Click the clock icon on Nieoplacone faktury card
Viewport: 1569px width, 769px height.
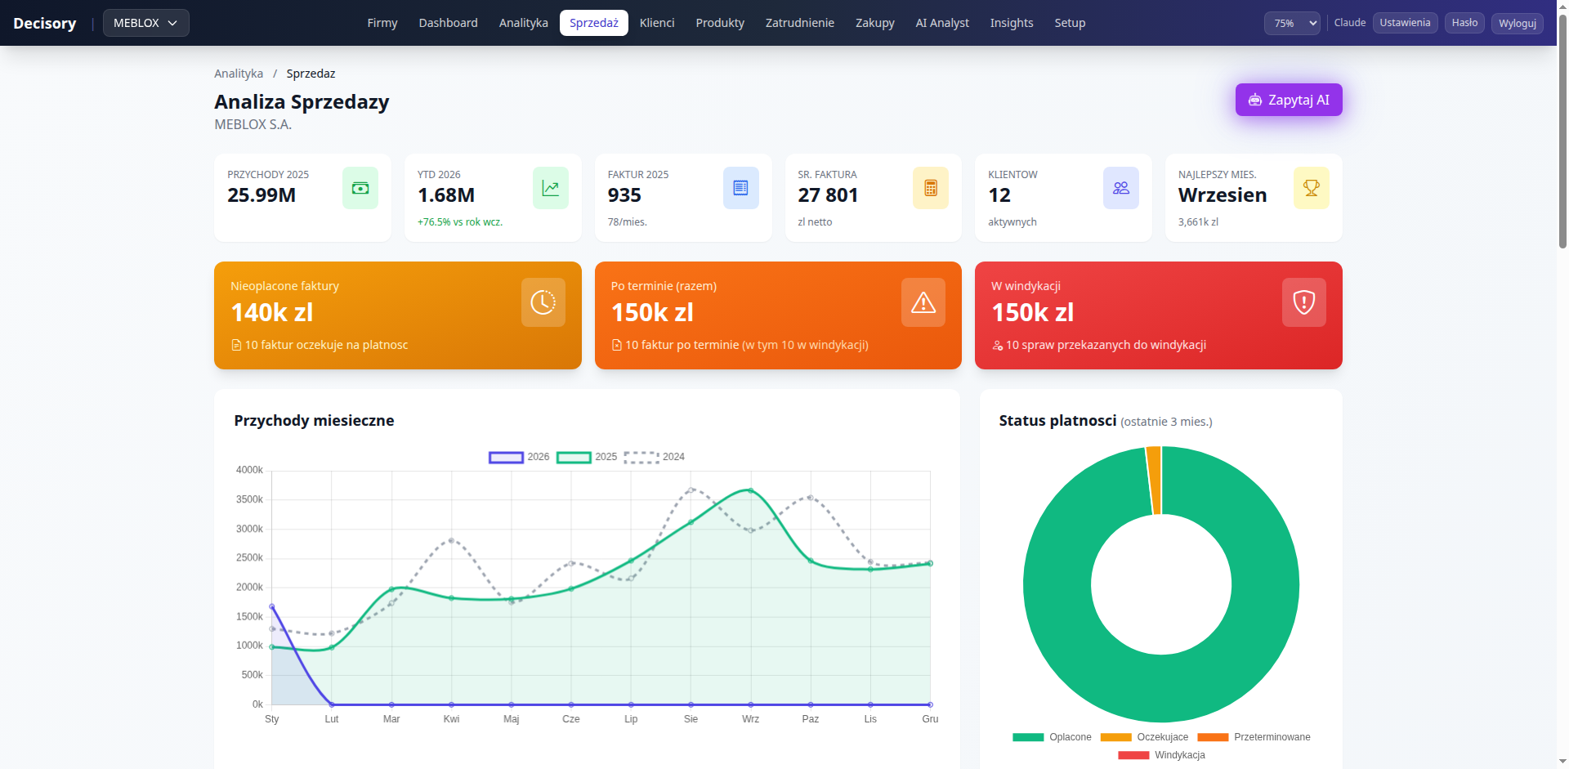[x=543, y=302]
